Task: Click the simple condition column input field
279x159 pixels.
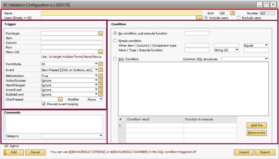Action: (x=226, y=45)
